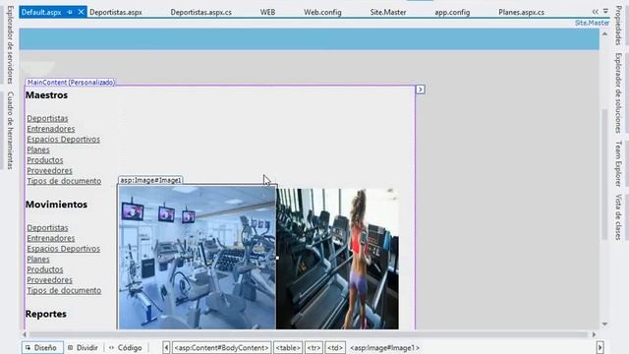
Task: Click the right-edge resize handle of Image1
Action: coord(277,258)
